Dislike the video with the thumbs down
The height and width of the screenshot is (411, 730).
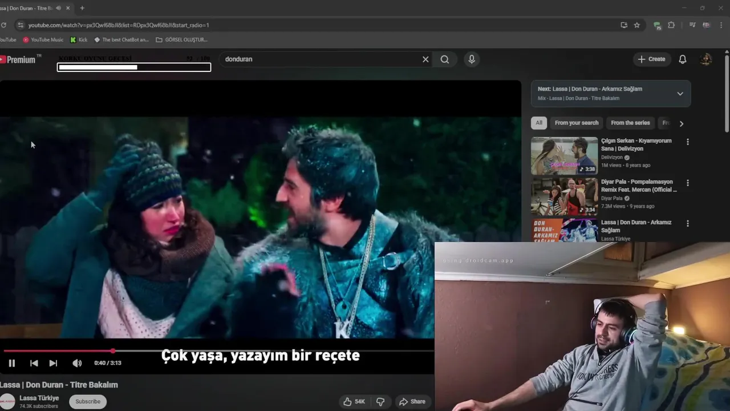pos(380,402)
